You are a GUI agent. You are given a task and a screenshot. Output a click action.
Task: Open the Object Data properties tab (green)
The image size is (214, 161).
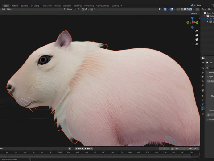click(202, 109)
